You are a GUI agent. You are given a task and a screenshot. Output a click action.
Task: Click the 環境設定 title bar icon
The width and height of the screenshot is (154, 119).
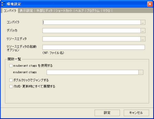[3, 4]
